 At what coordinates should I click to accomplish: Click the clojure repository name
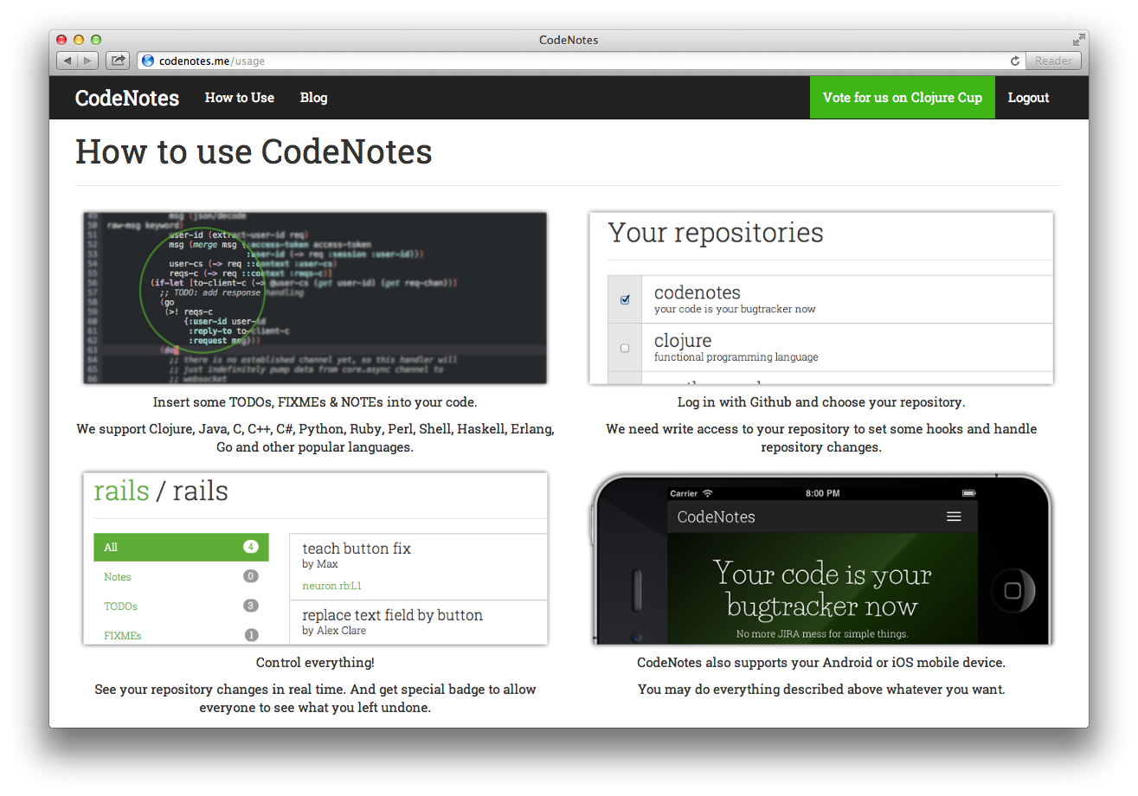[683, 341]
